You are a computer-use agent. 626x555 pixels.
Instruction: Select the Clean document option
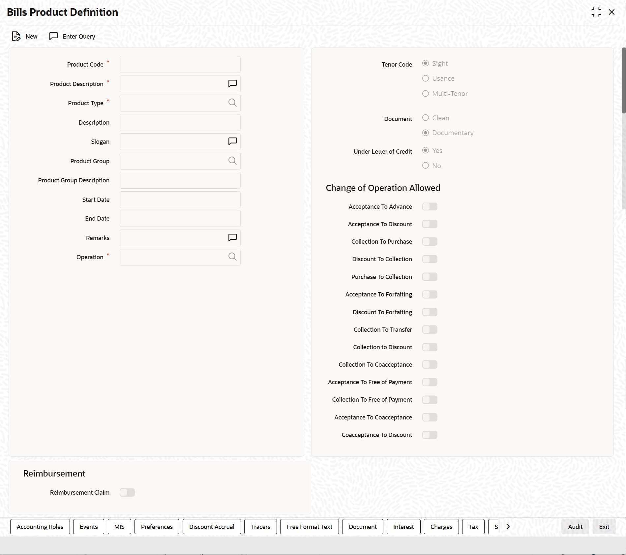426,118
